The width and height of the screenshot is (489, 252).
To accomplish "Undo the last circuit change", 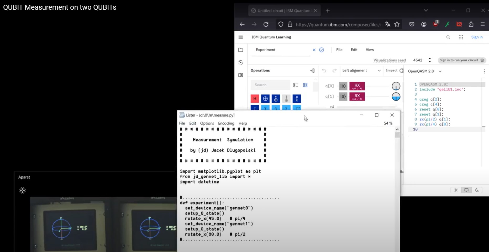I will tap(324, 71).
